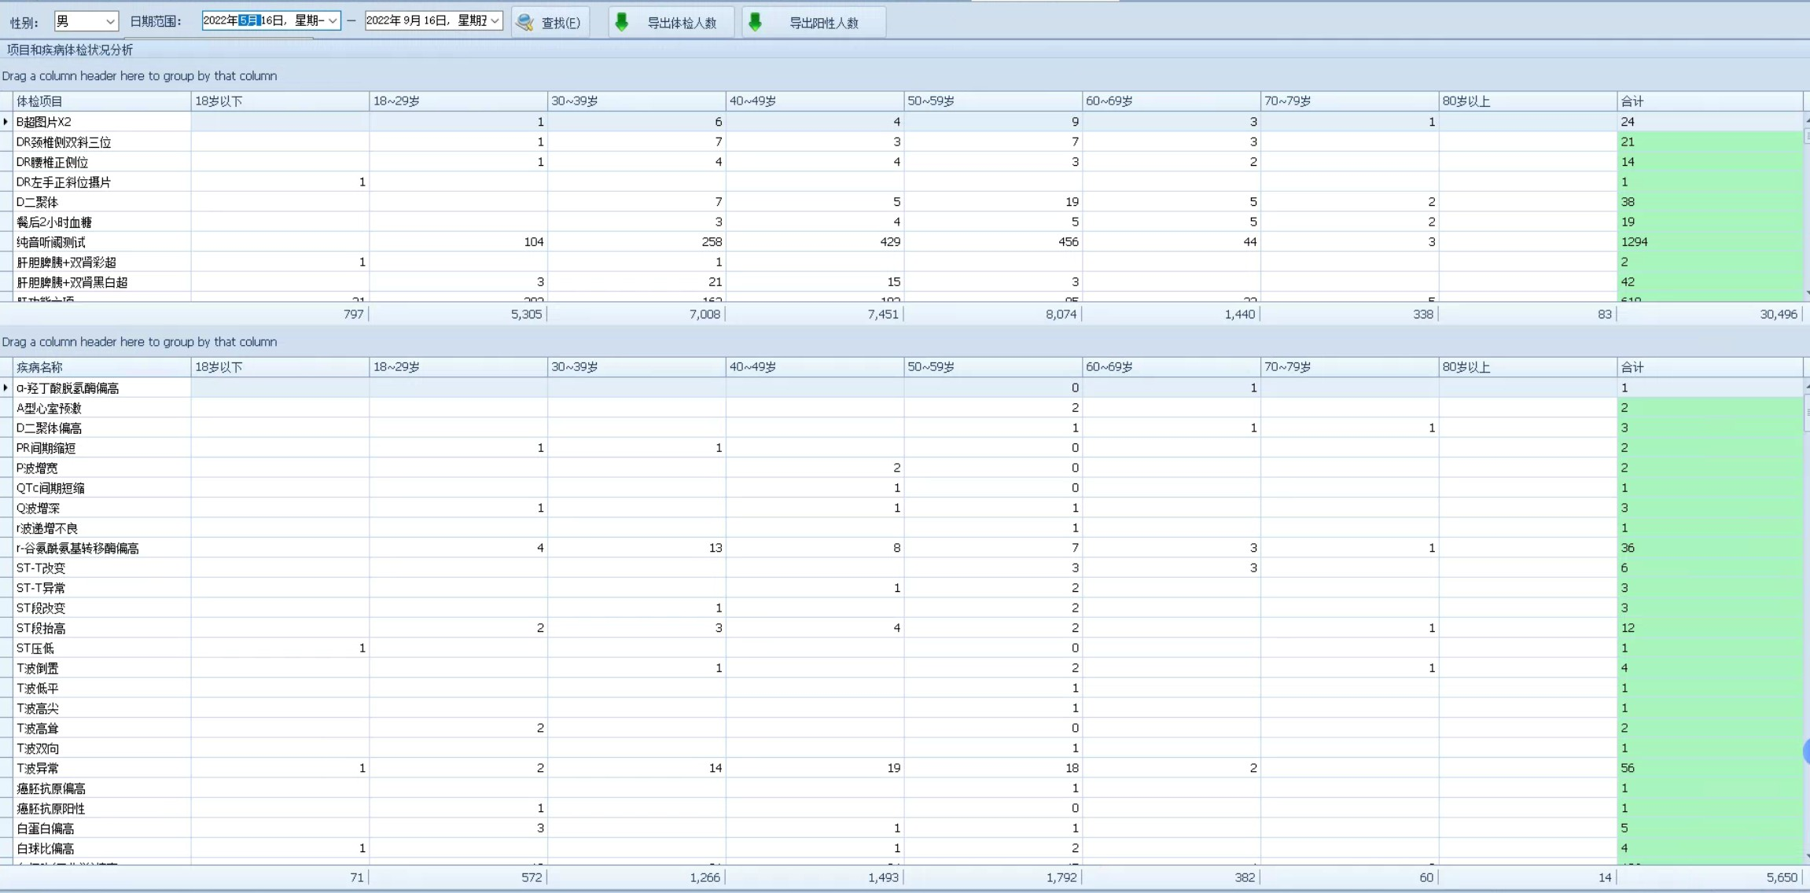Click green arrow icon of 导出阳性人数
The height and width of the screenshot is (893, 1810).
[x=756, y=22]
